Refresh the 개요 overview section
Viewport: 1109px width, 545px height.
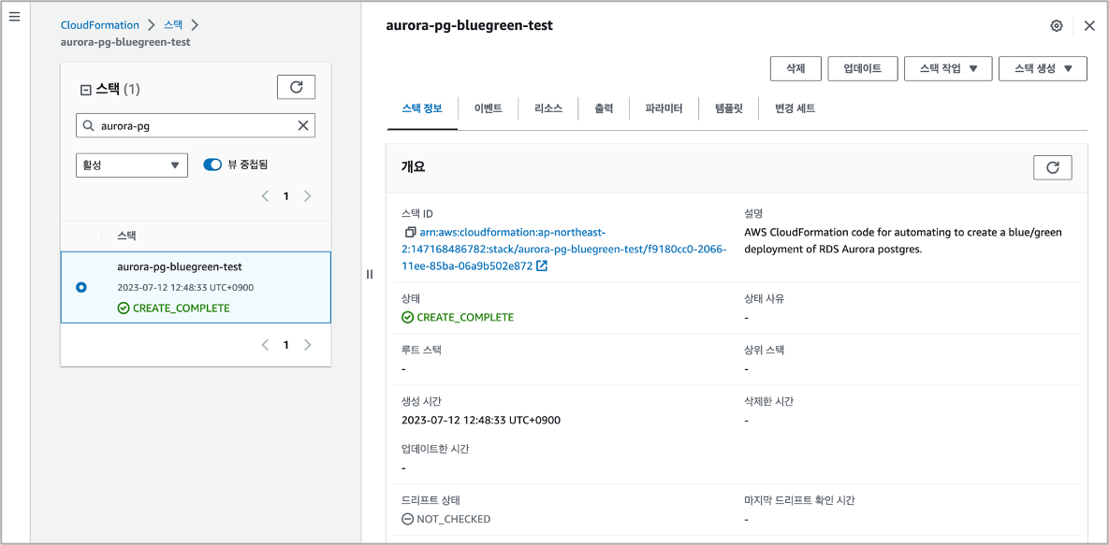pos(1053,167)
